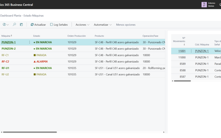Click the Estado column header

[x=37, y=36]
